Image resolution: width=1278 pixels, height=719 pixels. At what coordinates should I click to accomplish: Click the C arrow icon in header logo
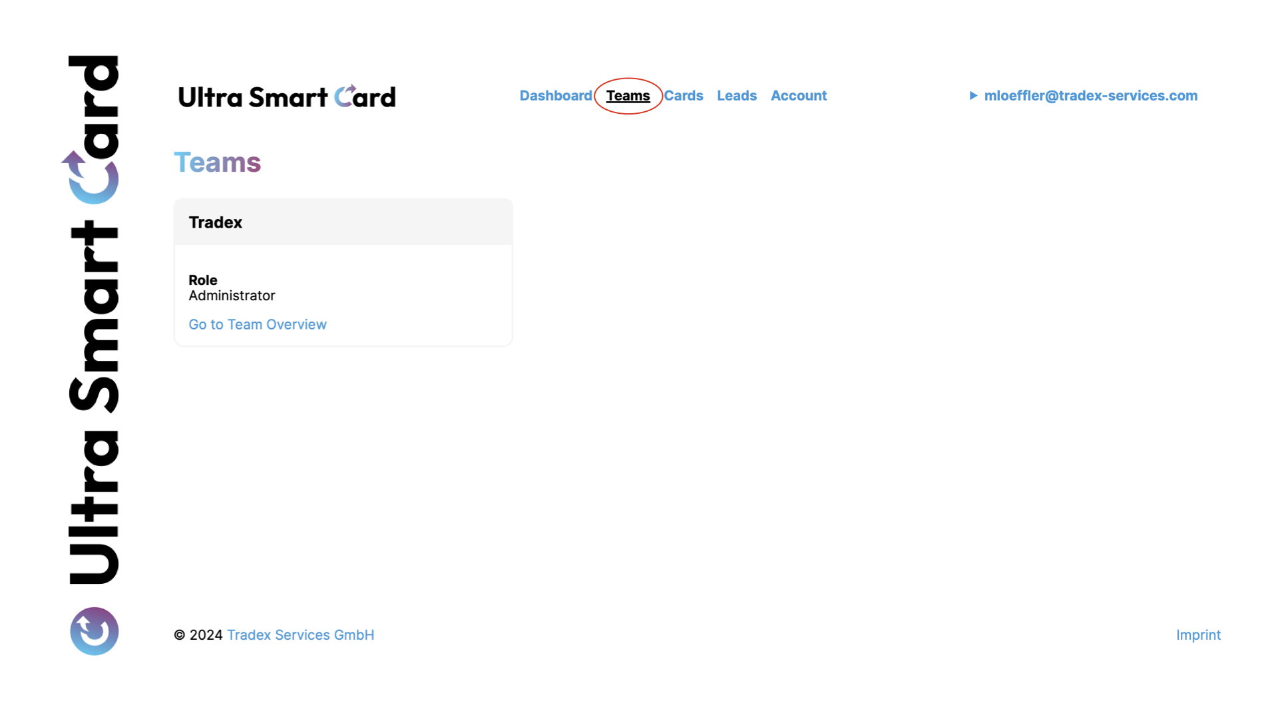pos(345,96)
